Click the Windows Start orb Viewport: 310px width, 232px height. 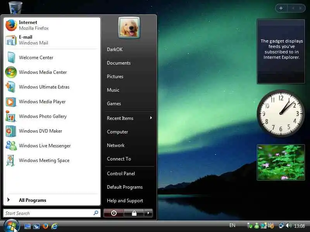[x=11, y=226]
